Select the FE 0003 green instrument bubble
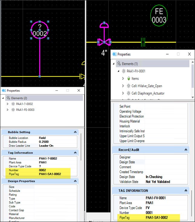 159,16
